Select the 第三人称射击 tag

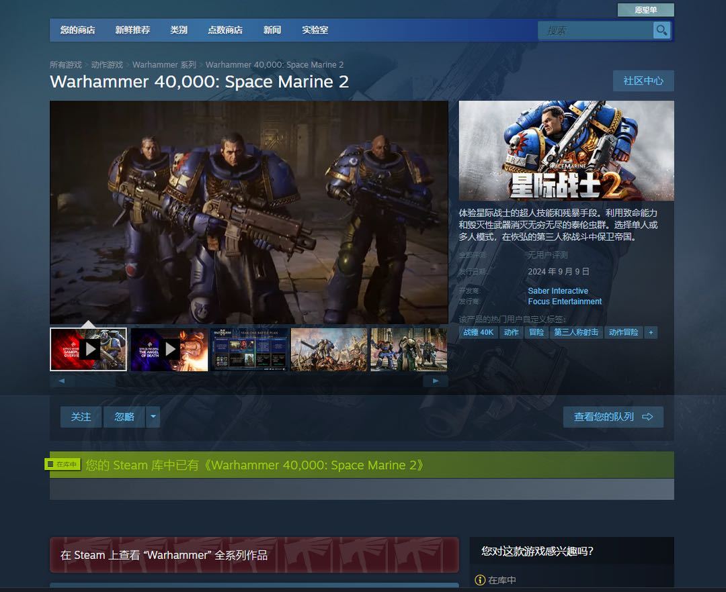[x=576, y=332]
